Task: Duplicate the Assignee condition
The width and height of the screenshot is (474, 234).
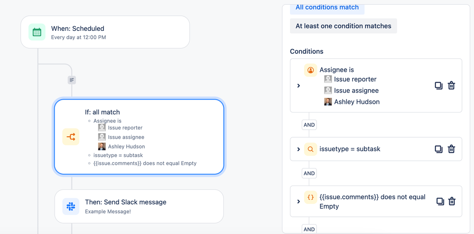Action: 438,85
